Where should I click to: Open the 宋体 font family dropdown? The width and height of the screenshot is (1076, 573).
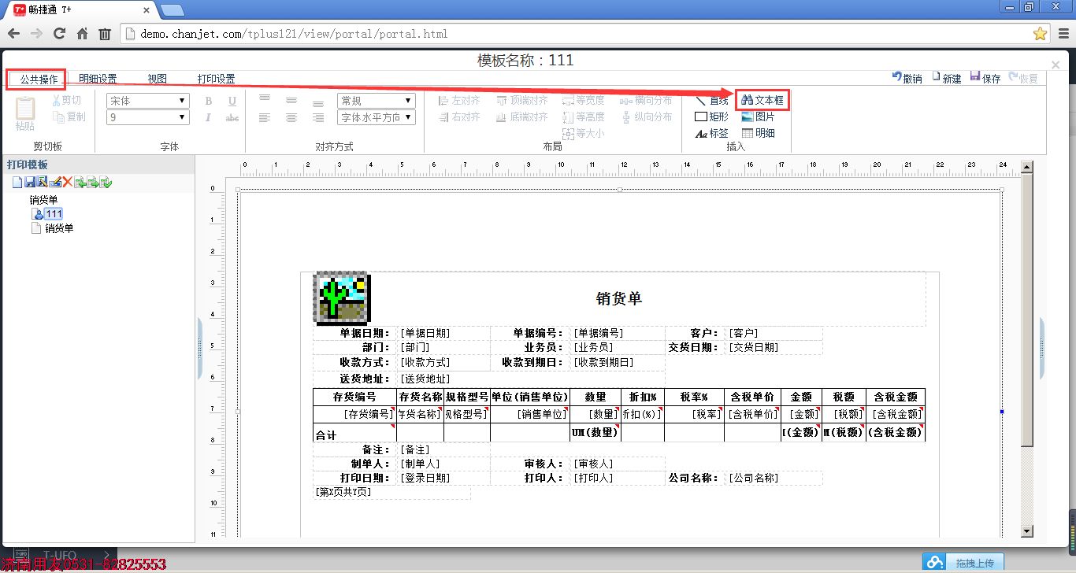pos(148,101)
